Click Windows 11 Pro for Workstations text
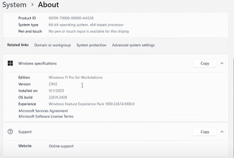Image resolution: width=234 pixels, height=158 pixels. pyautogui.click(x=76, y=77)
